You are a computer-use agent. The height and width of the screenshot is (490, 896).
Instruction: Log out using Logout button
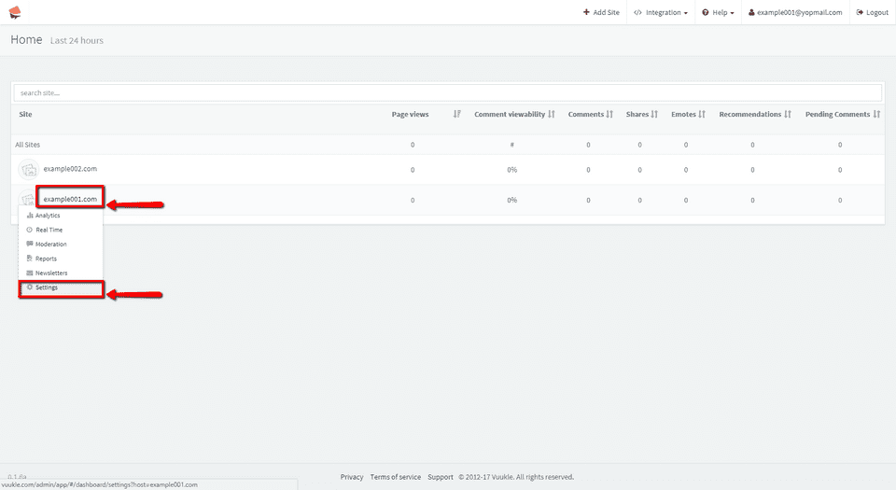point(872,13)
